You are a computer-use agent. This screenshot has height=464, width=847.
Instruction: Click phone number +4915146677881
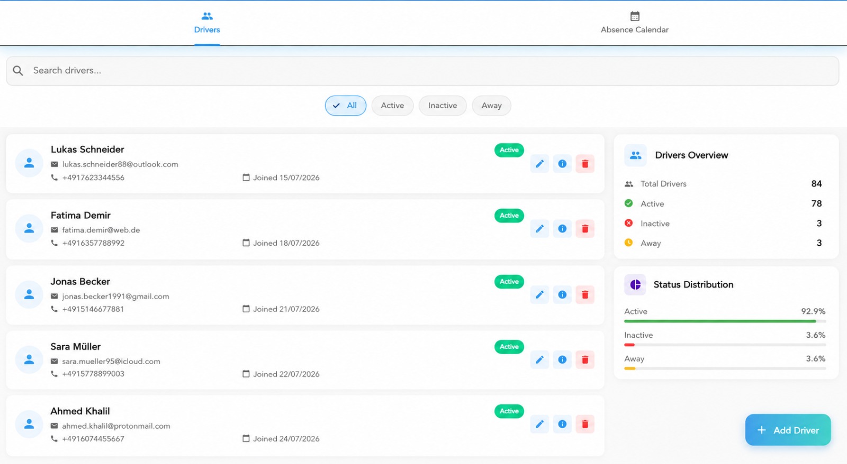[x=93, y=309]
